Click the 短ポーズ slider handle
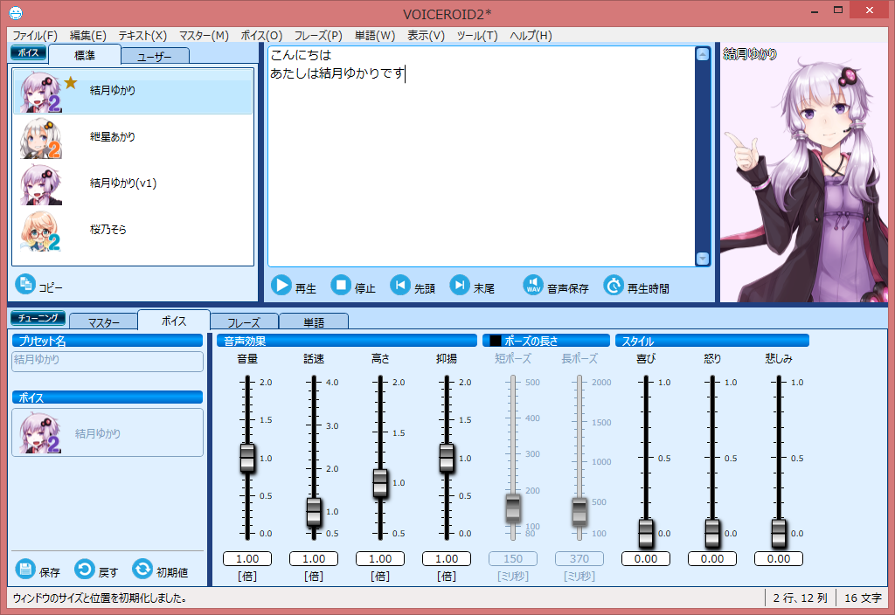This screenshot has height=615, width=895. [x=512, y=508]
